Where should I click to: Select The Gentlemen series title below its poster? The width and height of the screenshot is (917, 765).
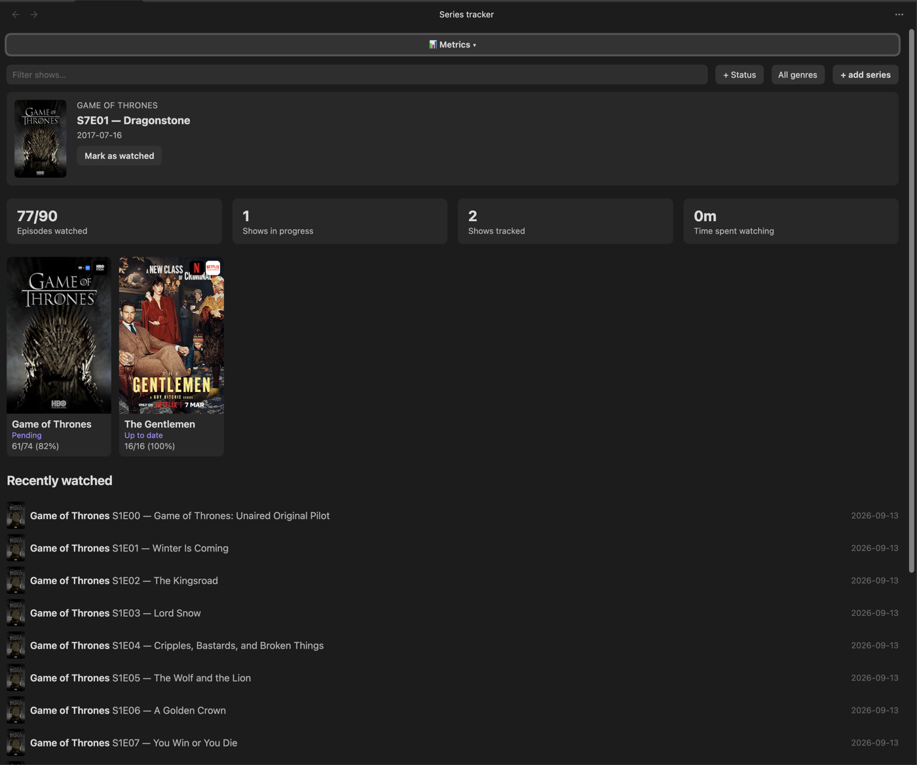(x=160, y=424)
